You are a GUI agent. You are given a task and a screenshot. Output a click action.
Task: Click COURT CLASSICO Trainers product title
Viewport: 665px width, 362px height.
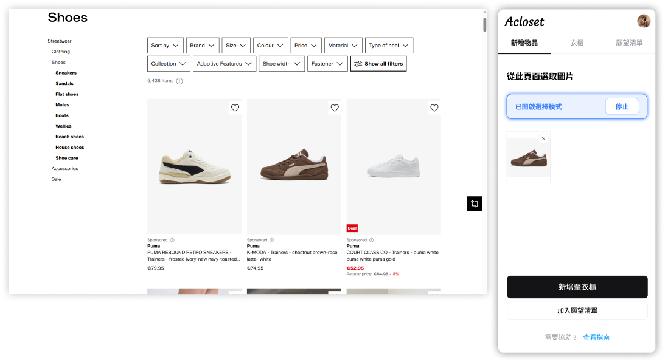point(392,256)
